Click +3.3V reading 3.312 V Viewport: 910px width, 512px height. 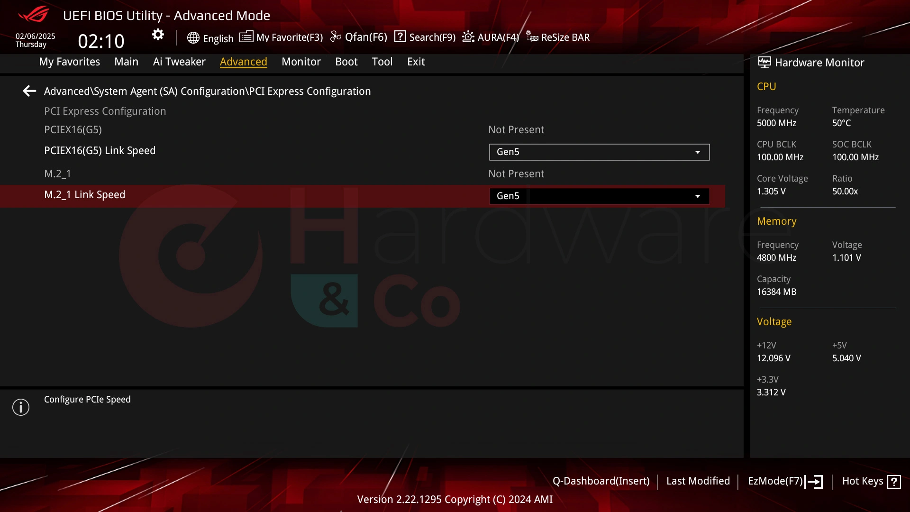coord(771,393)
